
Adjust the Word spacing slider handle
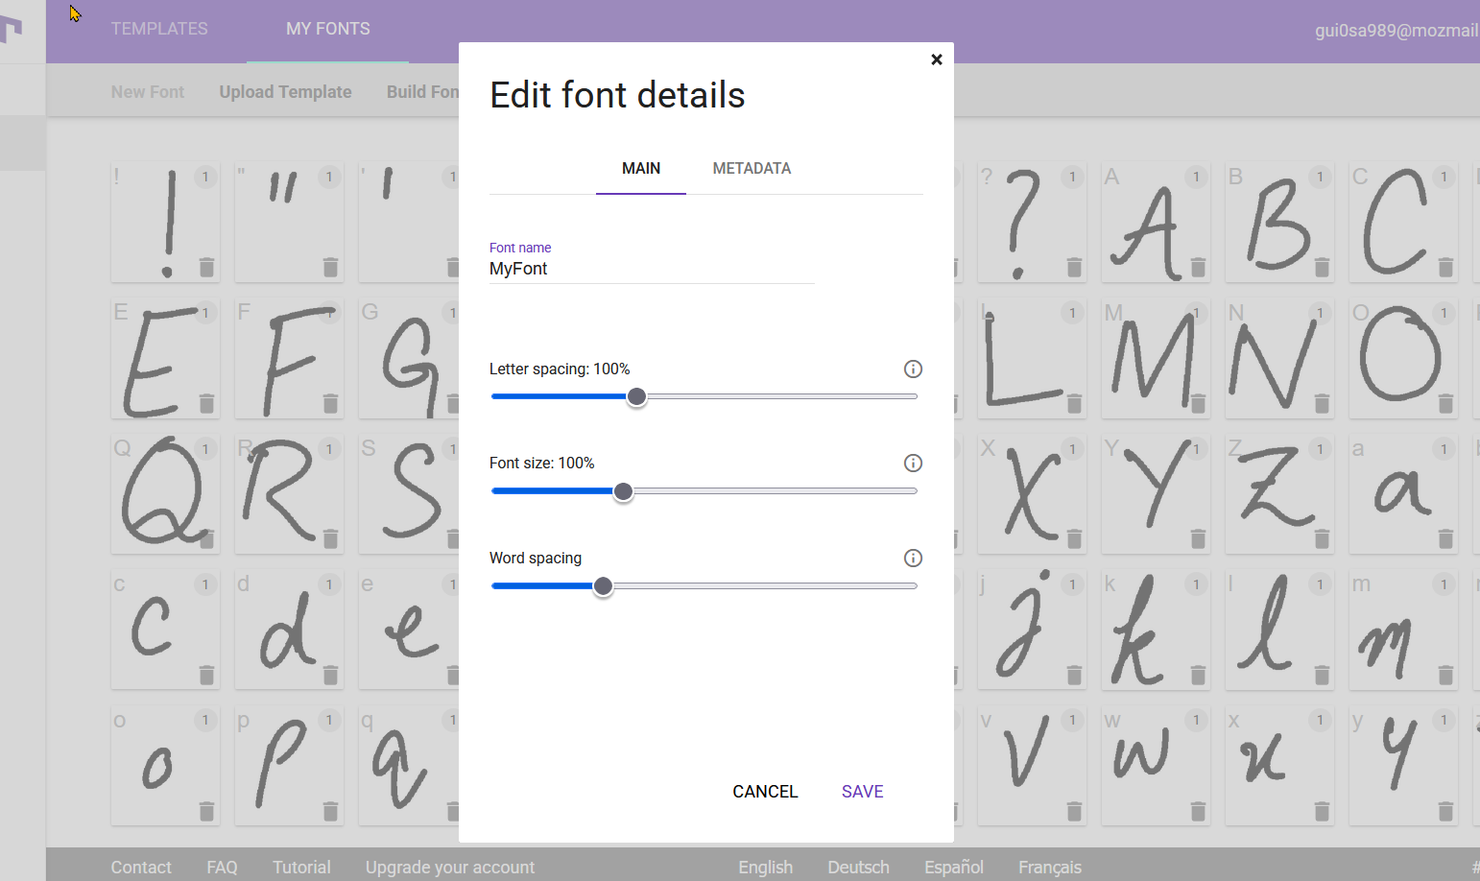coord(603,586)
